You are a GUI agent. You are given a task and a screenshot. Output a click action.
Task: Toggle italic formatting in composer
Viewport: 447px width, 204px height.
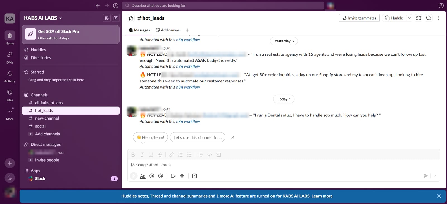coord(142,155)
